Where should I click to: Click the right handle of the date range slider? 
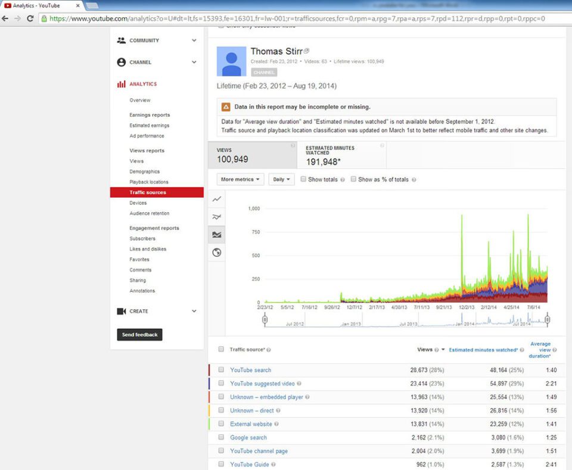pyautogui.click(x=547, y=320)
